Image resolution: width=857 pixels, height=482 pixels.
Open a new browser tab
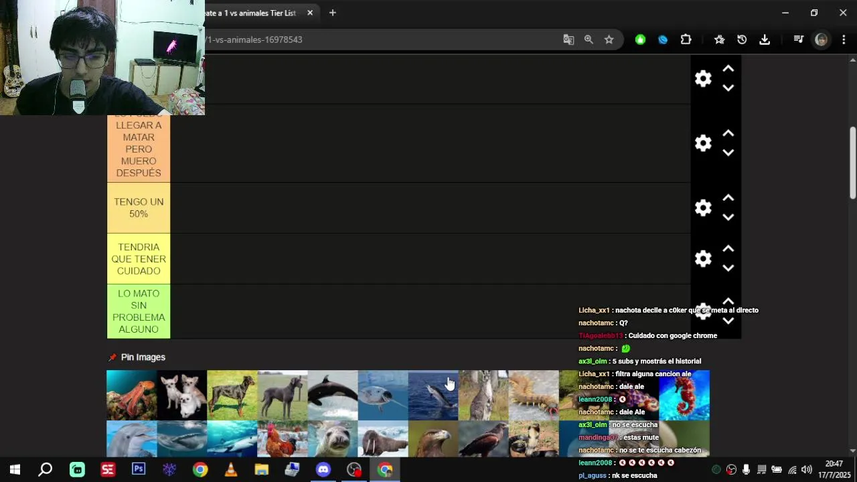click(332, 13)
